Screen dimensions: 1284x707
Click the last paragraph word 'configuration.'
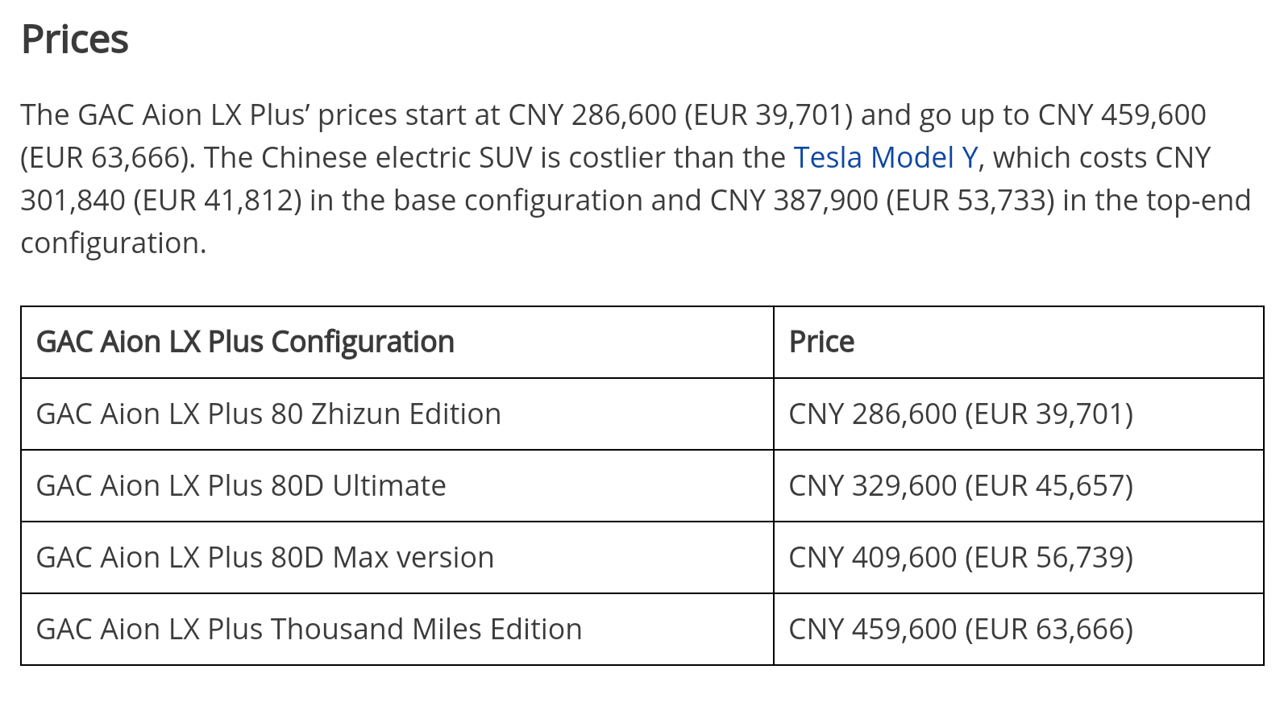pos(114,243)
